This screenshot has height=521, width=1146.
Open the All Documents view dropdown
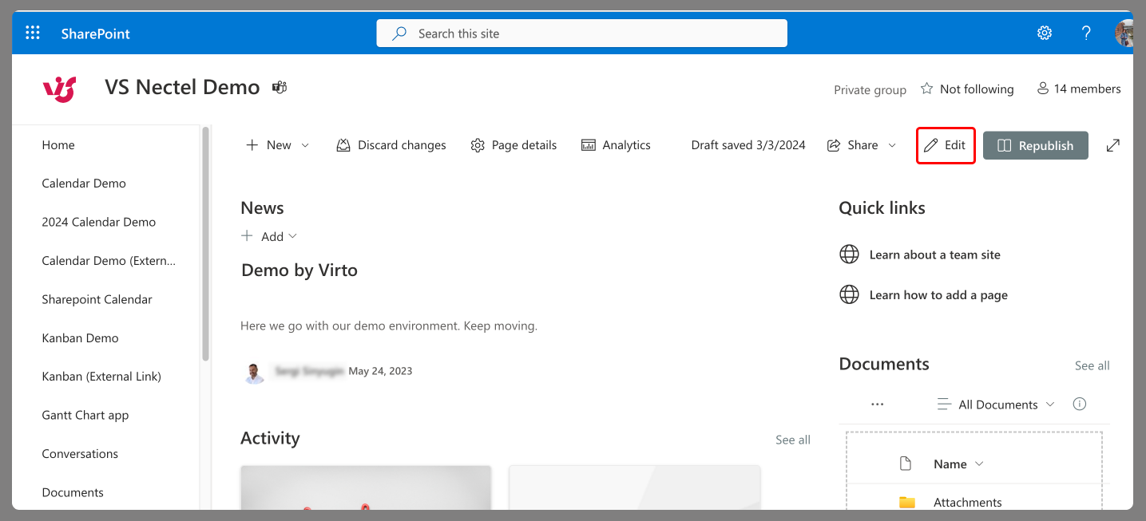(x=996, y=405)
